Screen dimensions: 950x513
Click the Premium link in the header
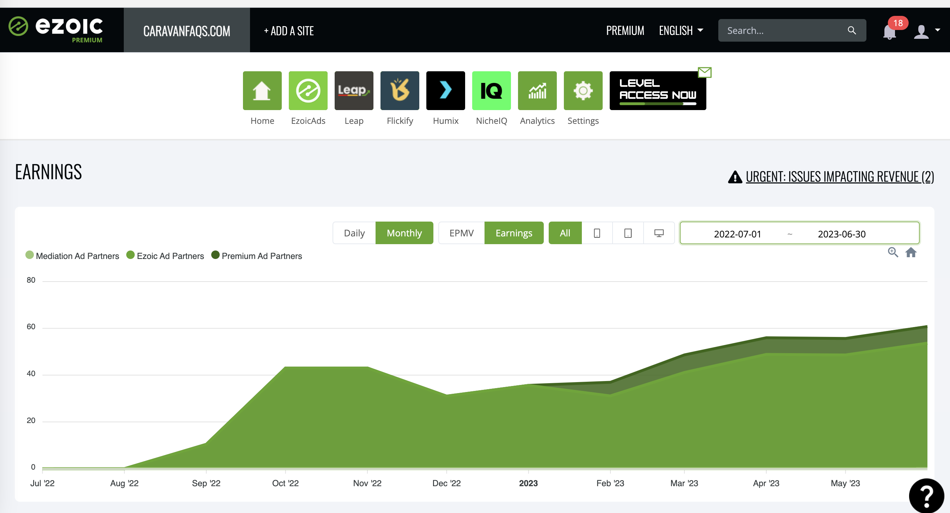[625, 30]
